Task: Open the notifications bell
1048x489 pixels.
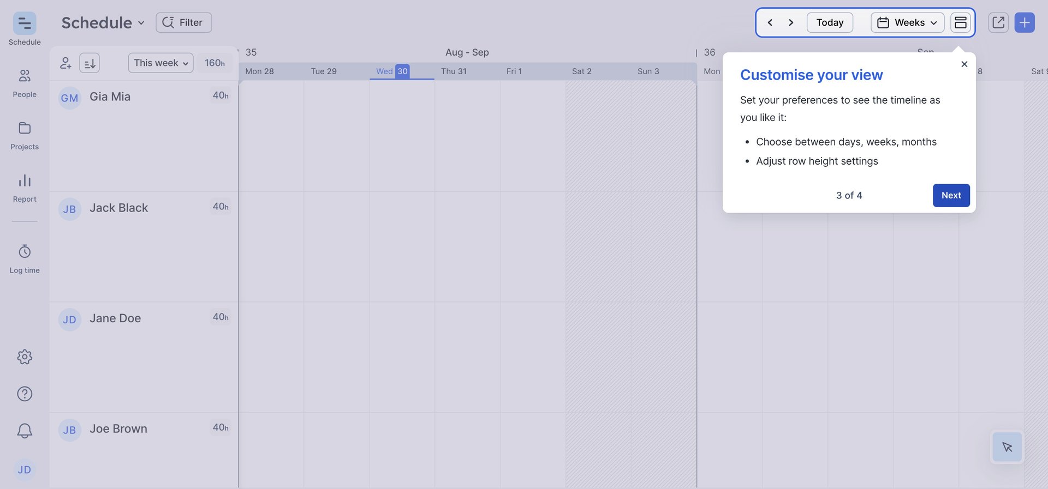Action: pos(25,431)
